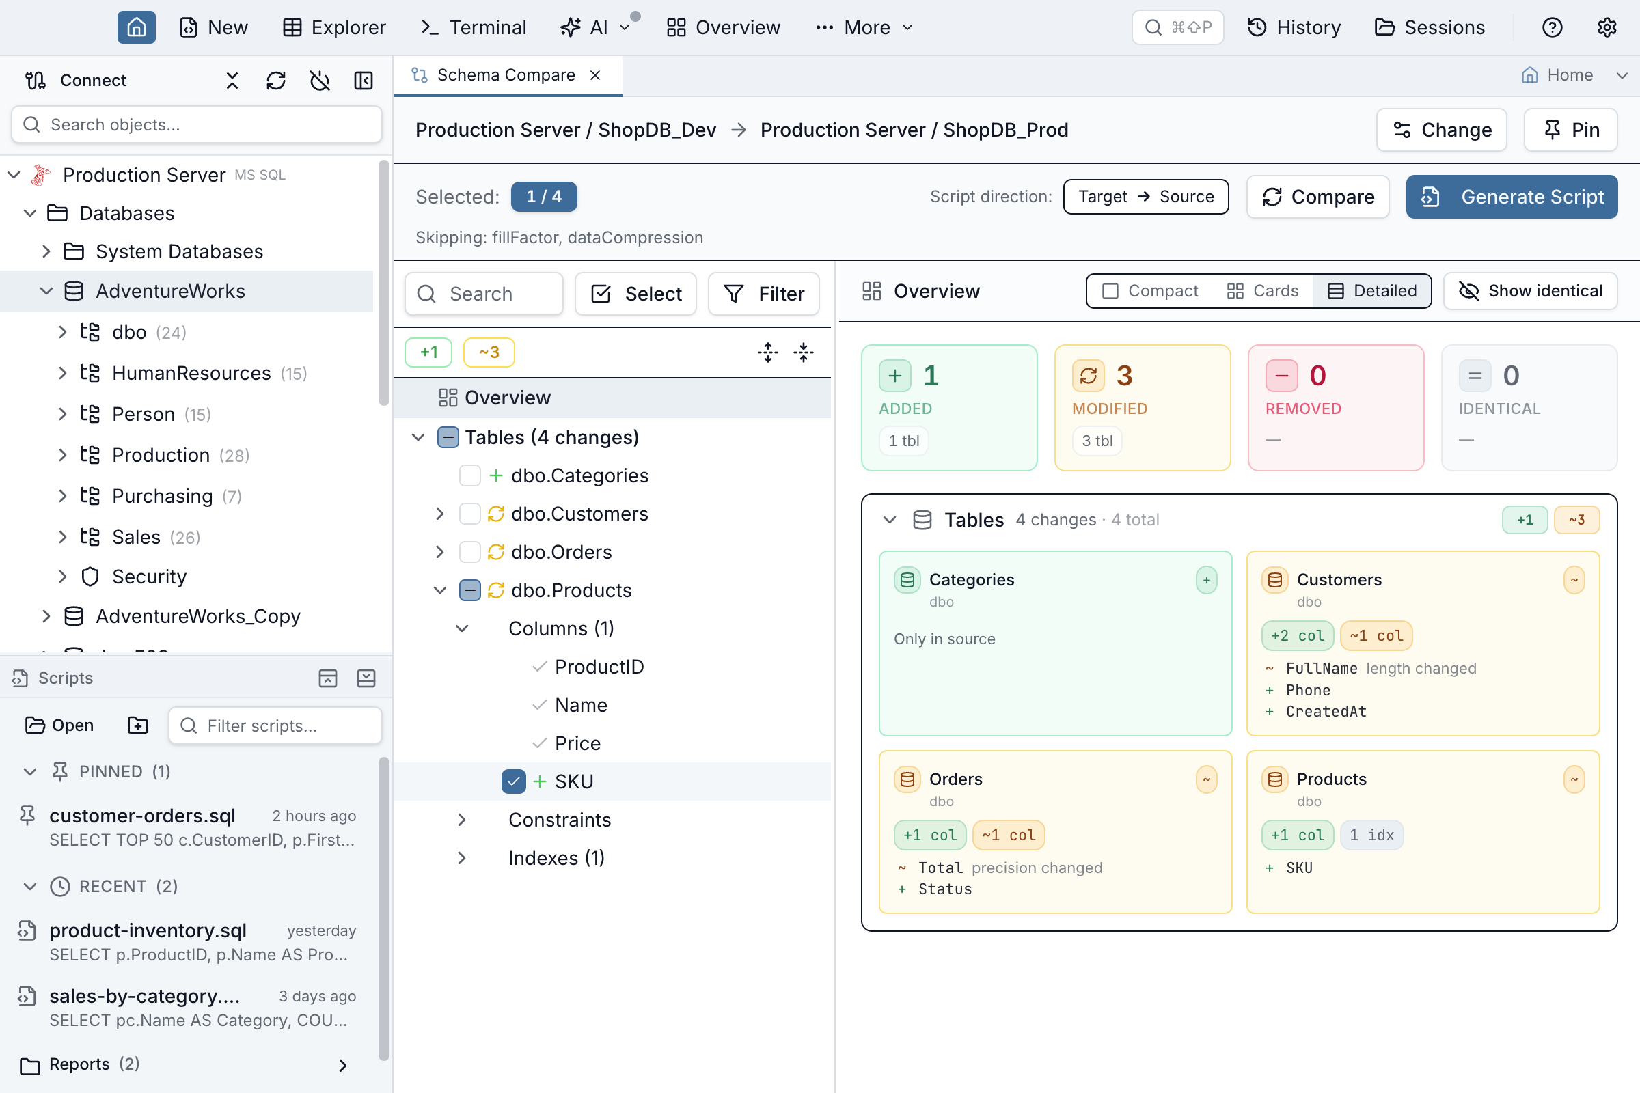Screen dimensions: 1640x1093
Task: Check the dbo.Customers checkbox
Action: [470, 514]
